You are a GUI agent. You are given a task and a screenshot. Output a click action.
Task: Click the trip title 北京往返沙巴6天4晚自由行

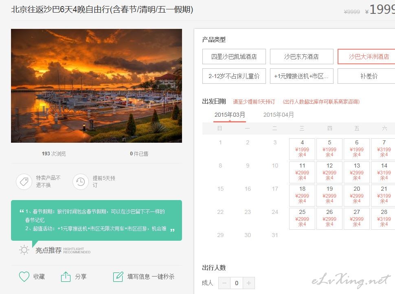(x=102, y=10)
